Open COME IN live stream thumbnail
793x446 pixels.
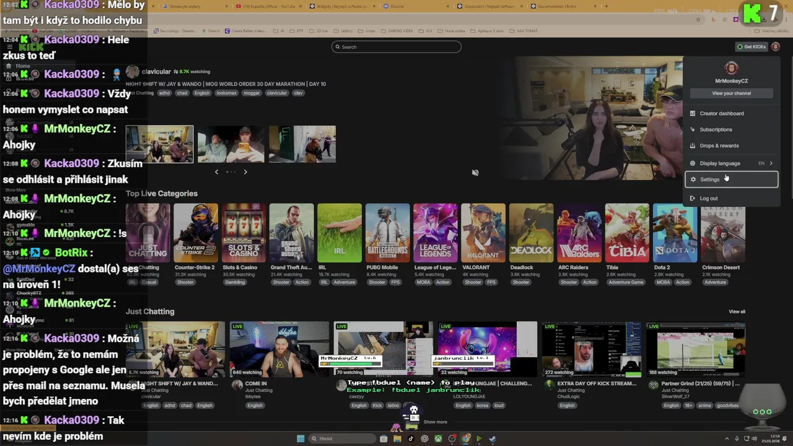click(x=279, y=349)
